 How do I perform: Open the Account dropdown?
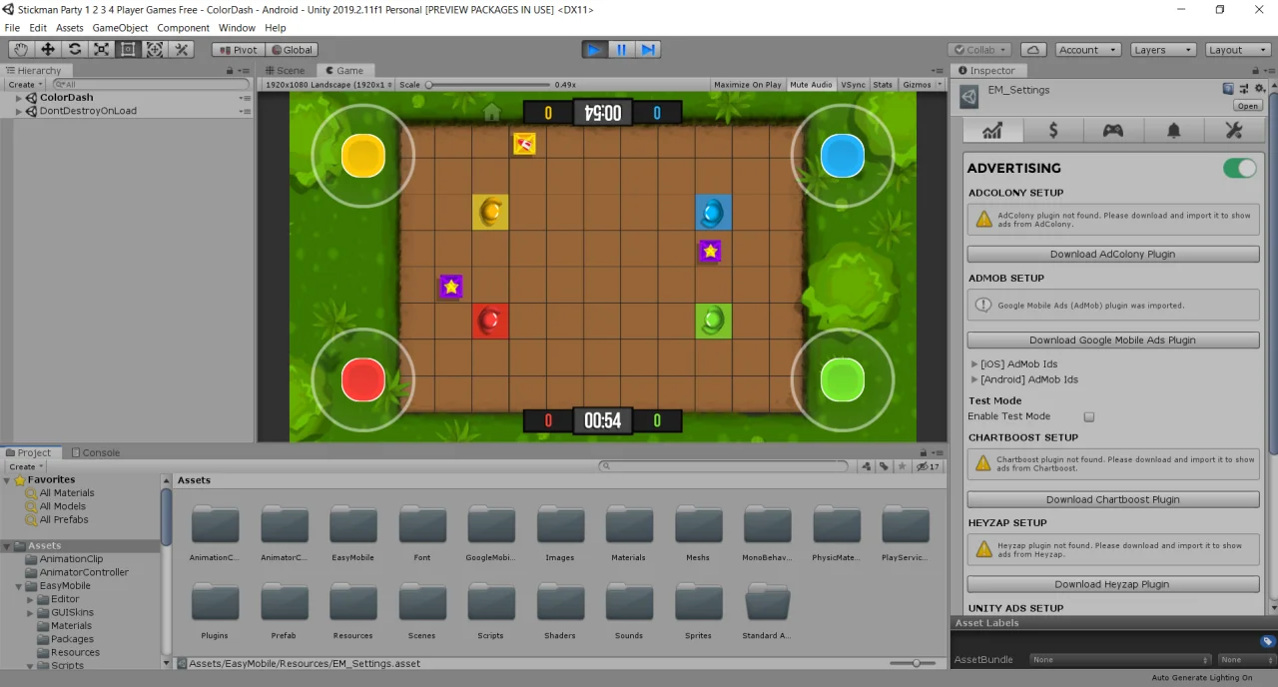(x=1088, y=49)
